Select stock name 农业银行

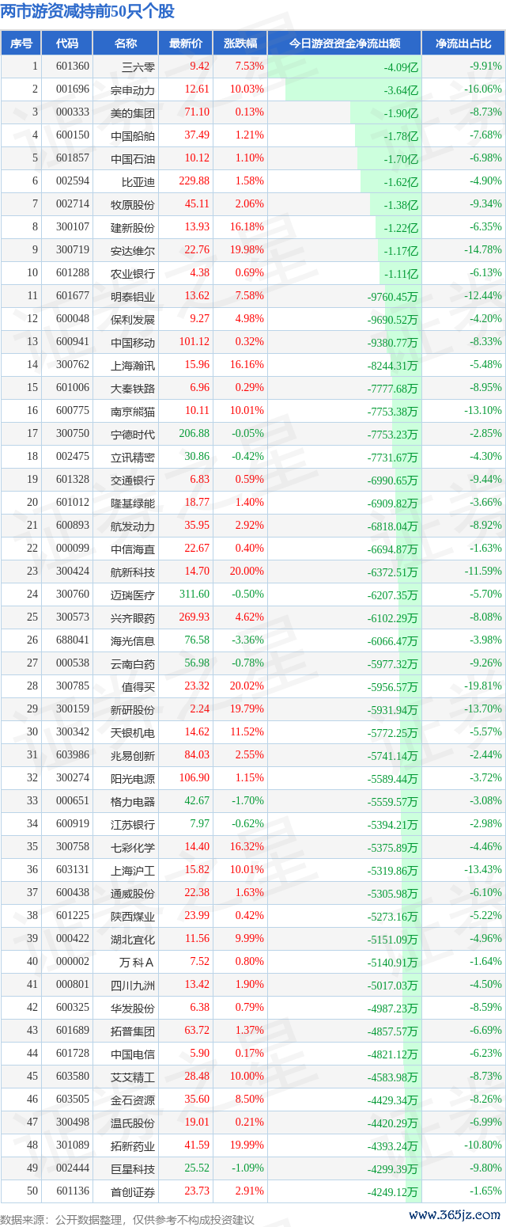click(x=133, y=273)
